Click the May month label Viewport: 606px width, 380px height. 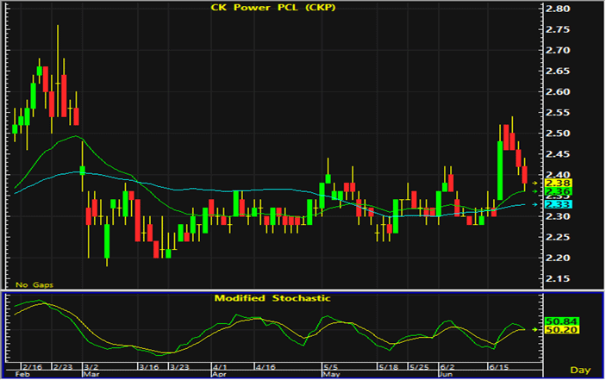(331, 374)
